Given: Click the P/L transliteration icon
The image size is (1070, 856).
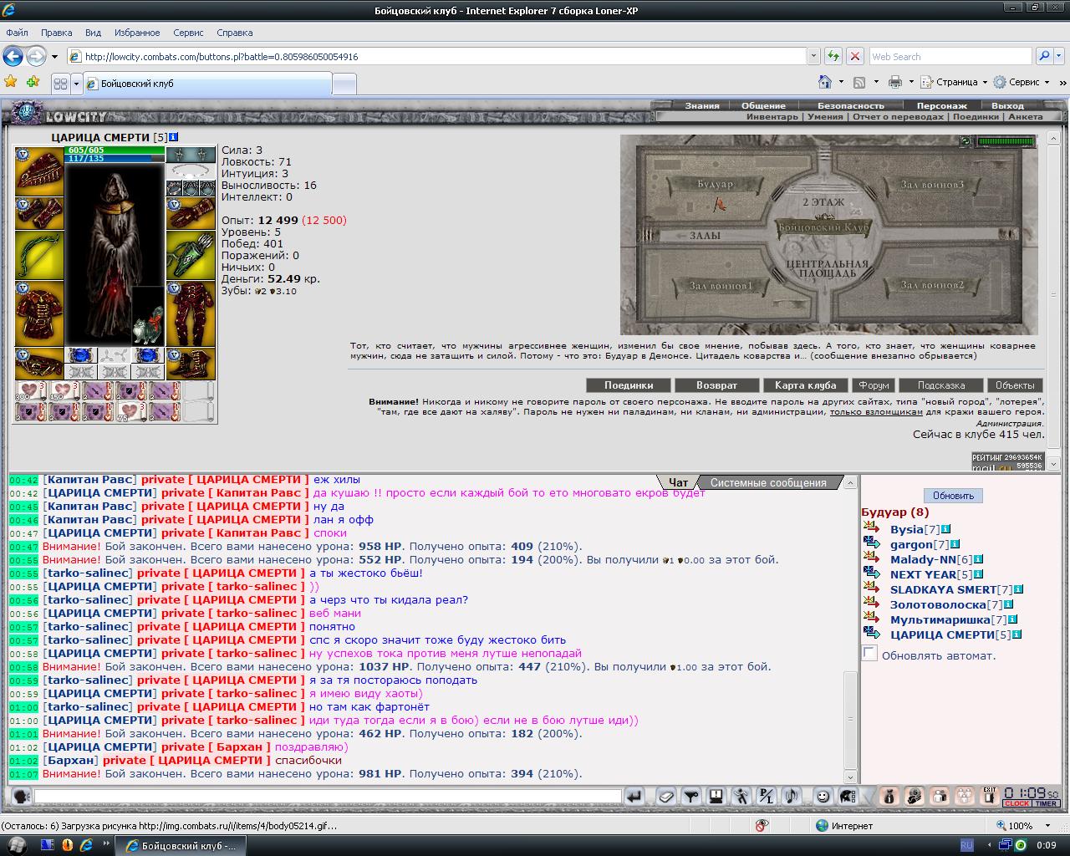Looking at the screenshot, I should pyautogui.click(x=766, y=797).
